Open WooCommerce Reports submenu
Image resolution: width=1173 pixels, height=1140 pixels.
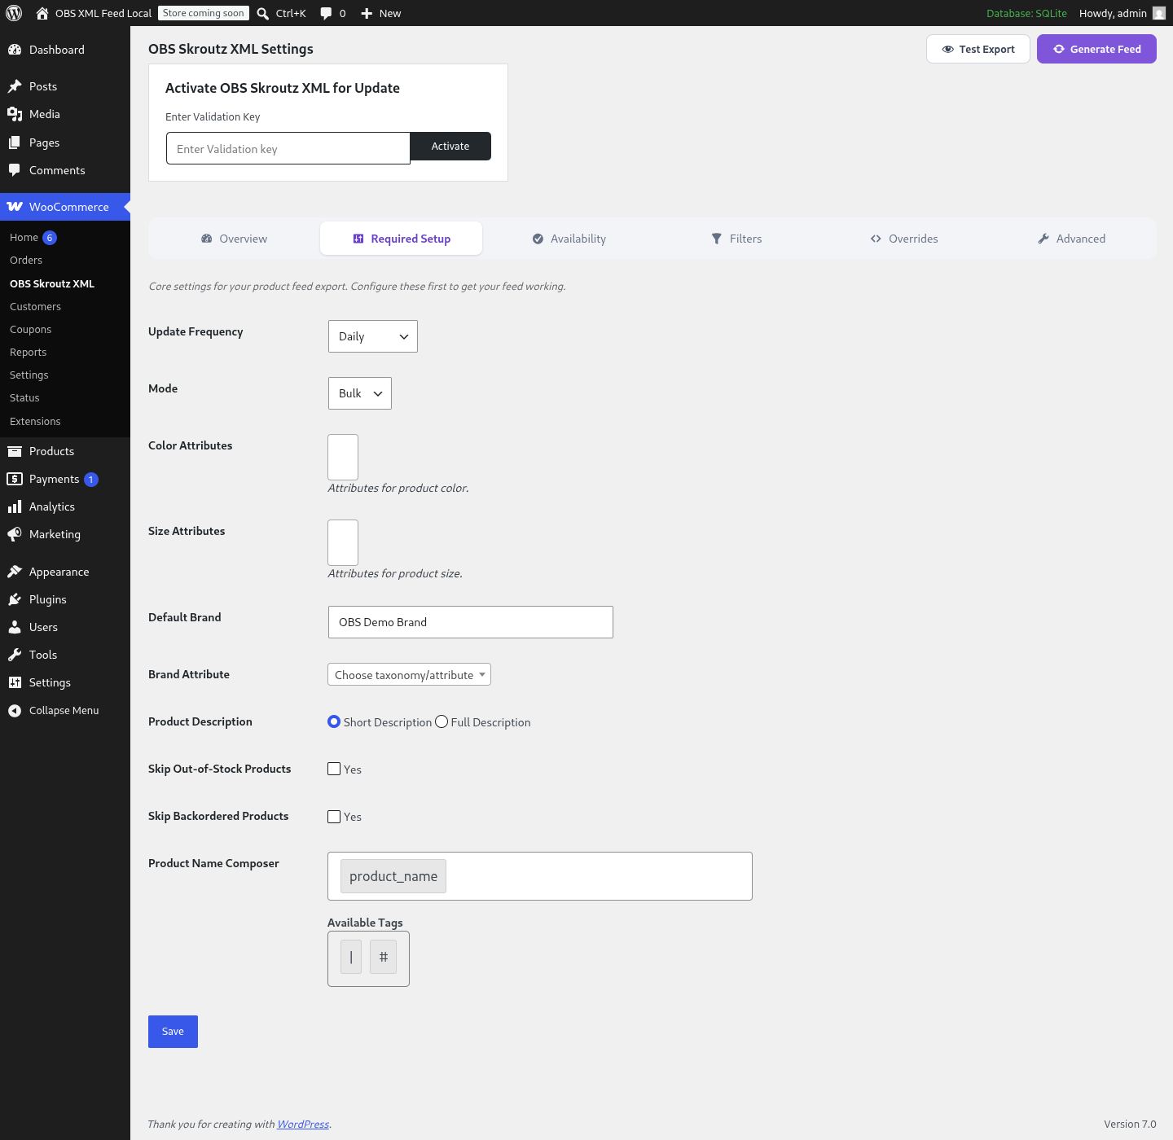[x=28, y=353]
